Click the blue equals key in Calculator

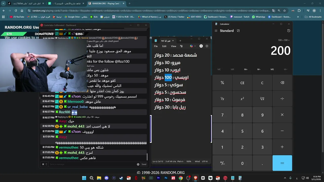coord(282,163)
